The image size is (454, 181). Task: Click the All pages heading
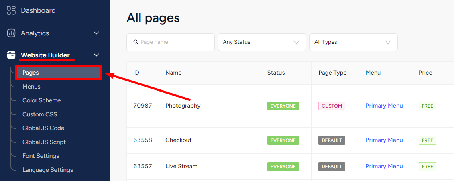(x=153, y=18)
